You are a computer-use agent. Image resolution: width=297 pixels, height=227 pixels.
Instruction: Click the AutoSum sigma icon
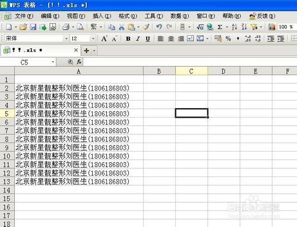(220, 27)
